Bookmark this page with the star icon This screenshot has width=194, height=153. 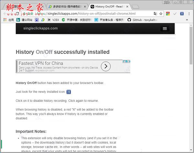[x=161, y=14]
